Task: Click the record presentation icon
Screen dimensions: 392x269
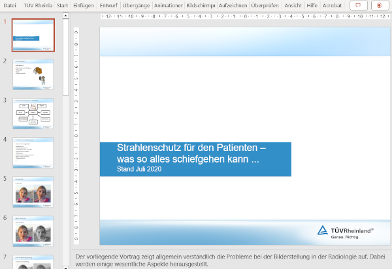Action: point(380,5)
